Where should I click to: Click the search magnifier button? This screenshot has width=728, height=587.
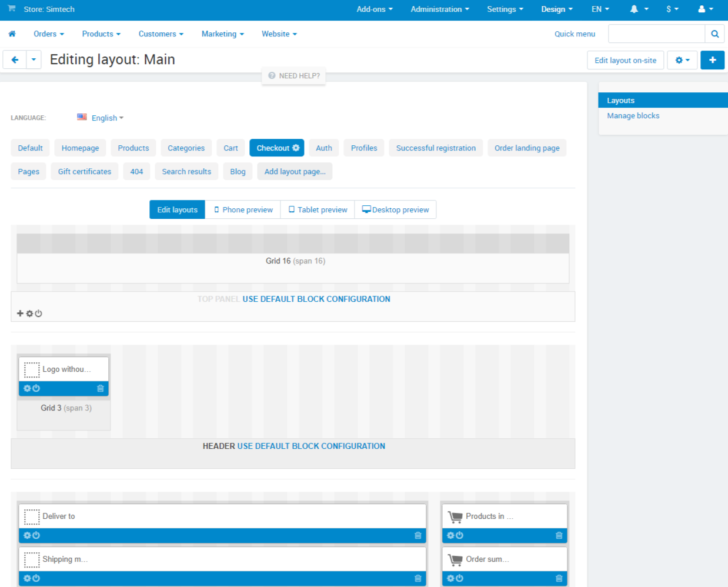[x=714, y=34]
